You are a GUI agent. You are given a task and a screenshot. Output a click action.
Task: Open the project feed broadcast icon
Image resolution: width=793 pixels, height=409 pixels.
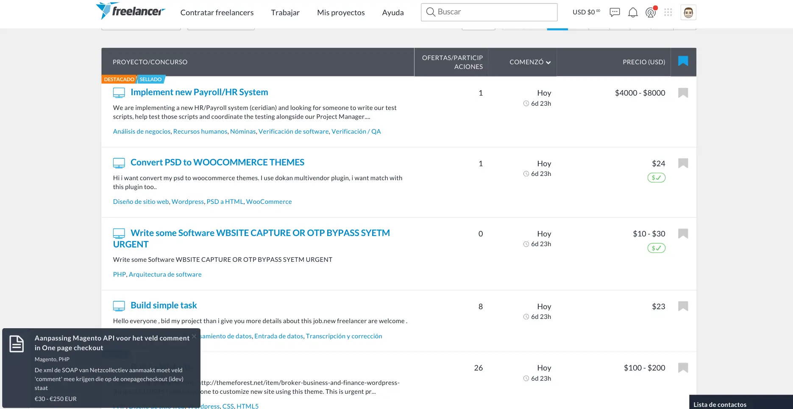651,12
